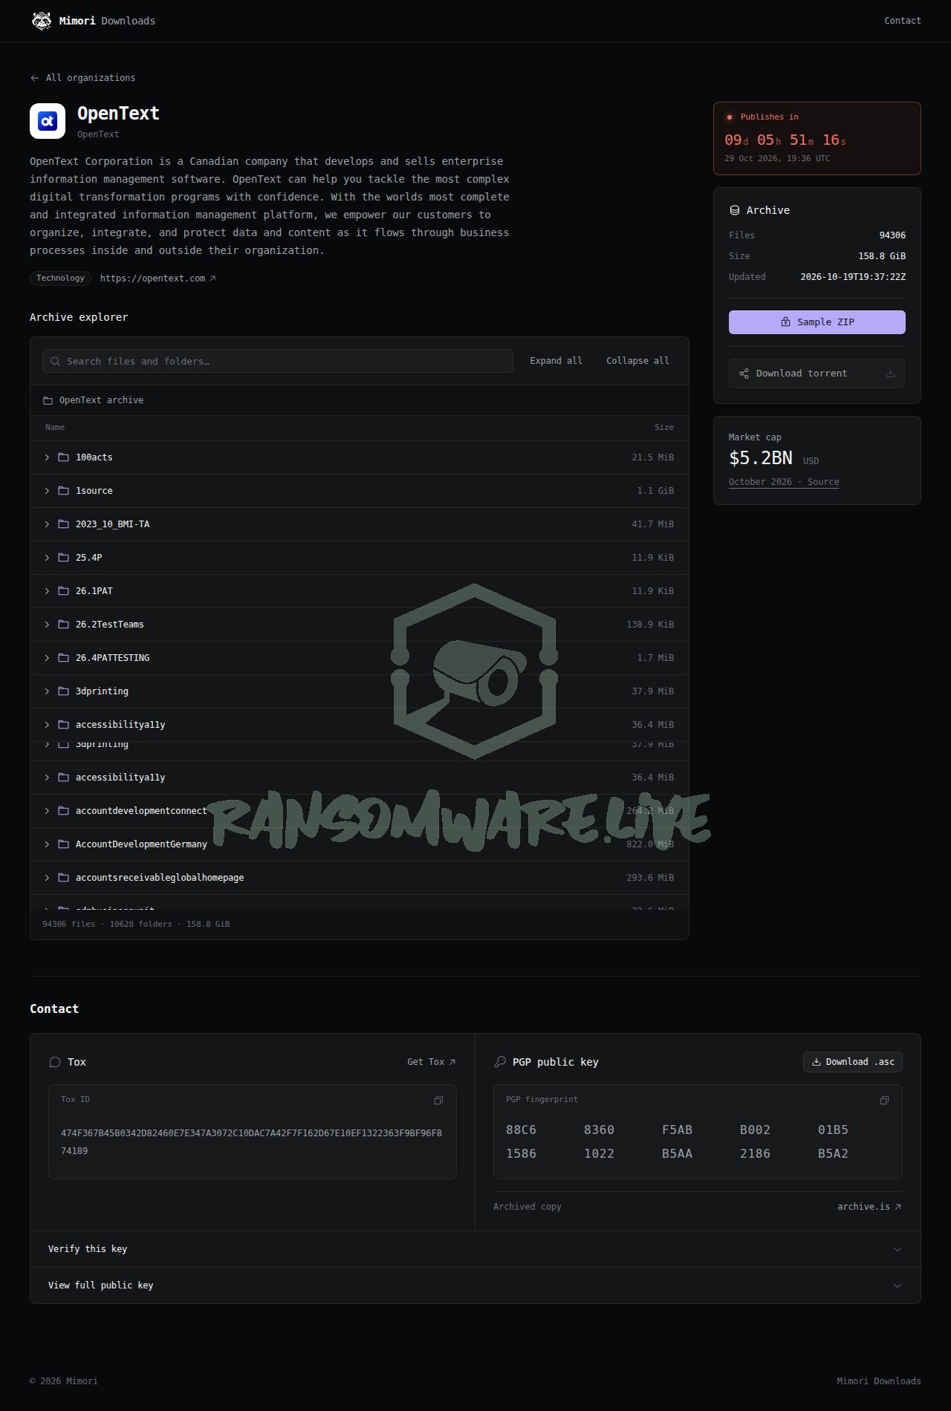Click the Download torrent button
951x1411 pixels.
click(817, 374)
